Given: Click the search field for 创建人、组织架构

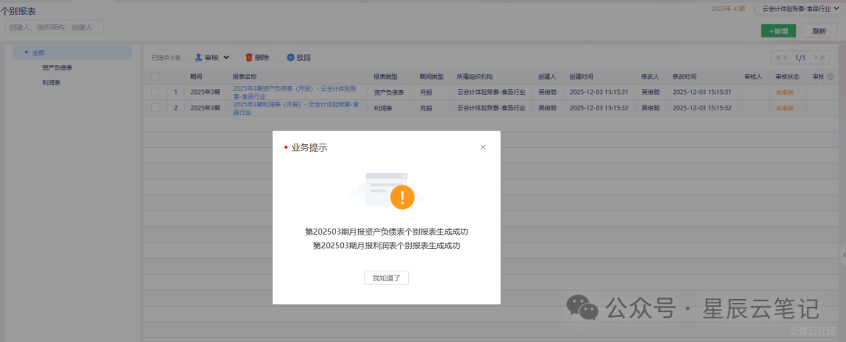Looking at the screenshot, I should 54,27.
